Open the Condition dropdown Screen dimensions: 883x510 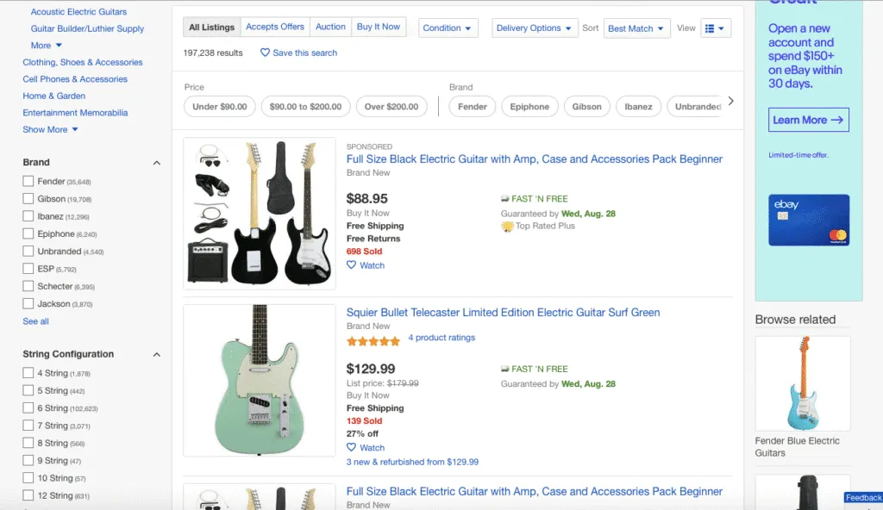click(x=448, y=27)
